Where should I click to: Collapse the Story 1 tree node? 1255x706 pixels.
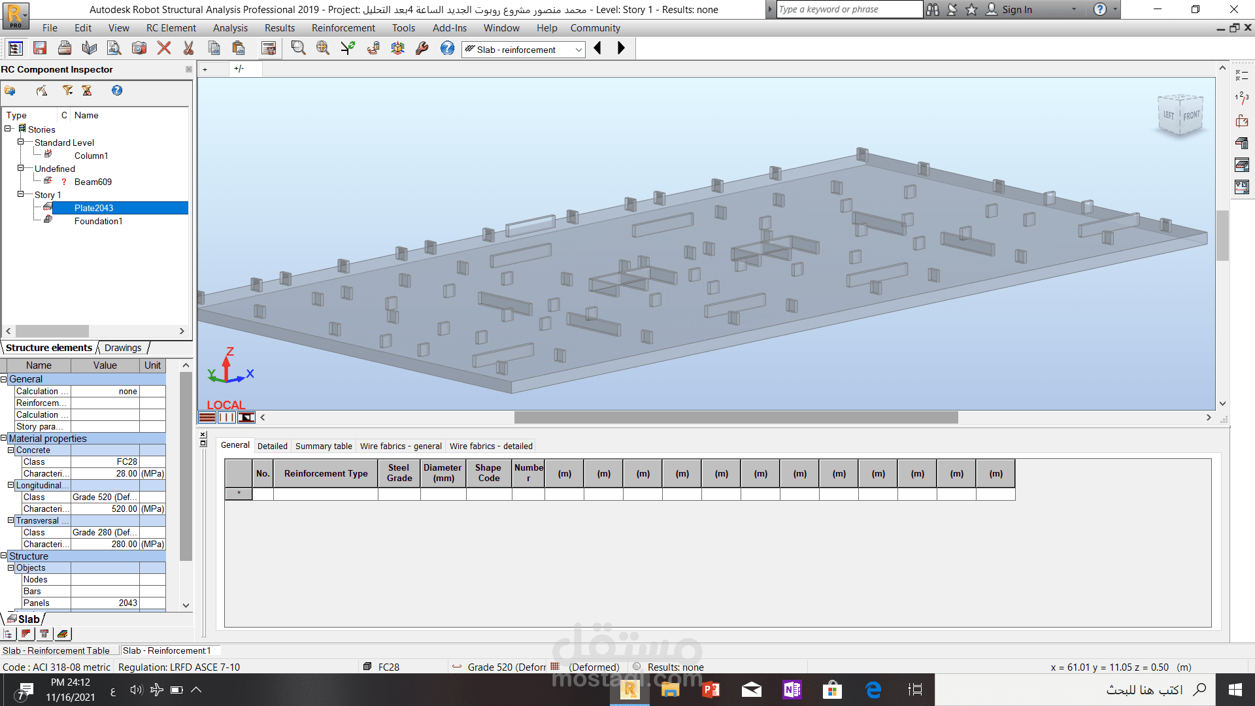click(x=20, y=194)
